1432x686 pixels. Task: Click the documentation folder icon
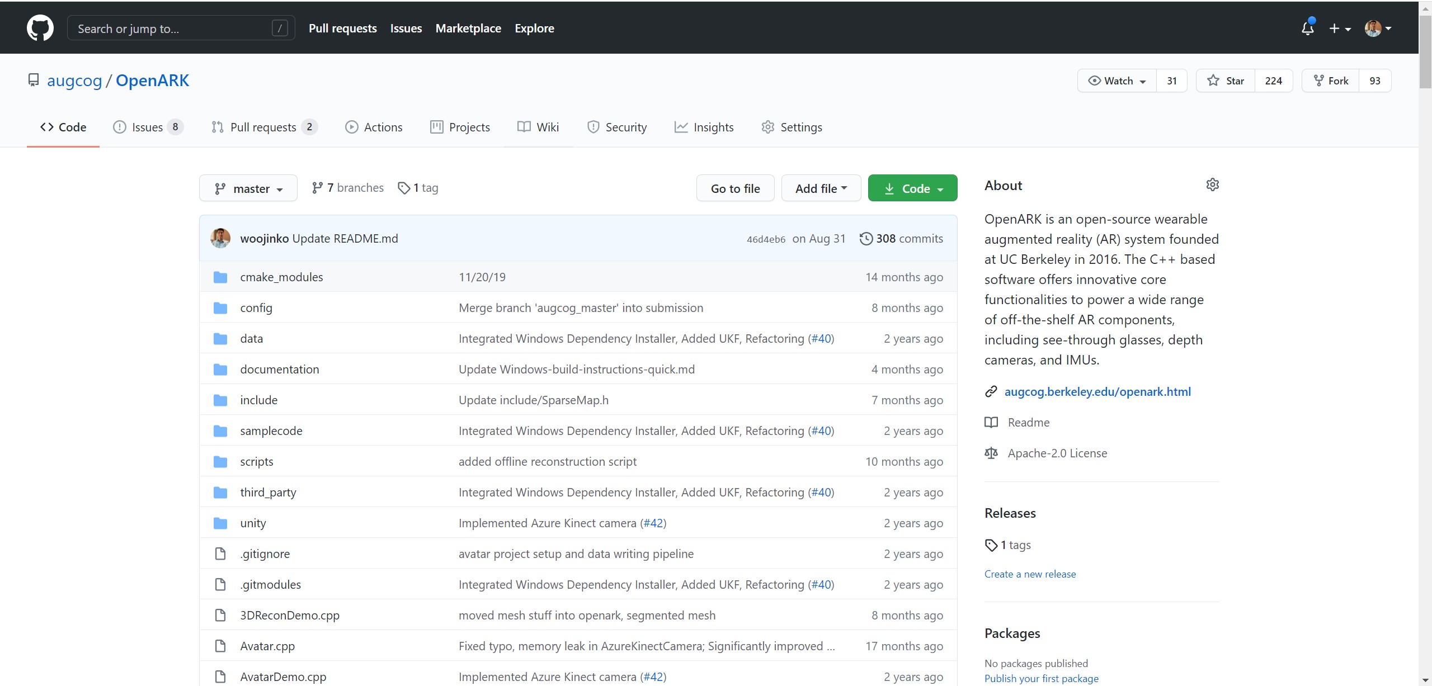pos(220,370)
